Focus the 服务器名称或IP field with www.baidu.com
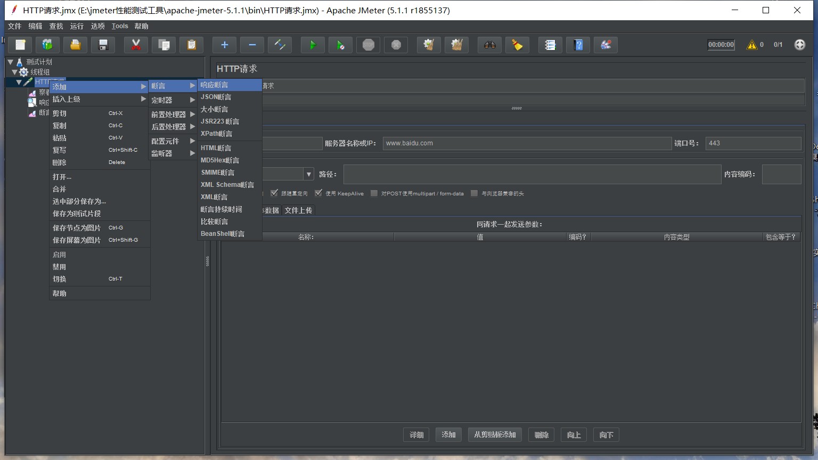This screenshot has height=460, width=818. click(527, 143)
